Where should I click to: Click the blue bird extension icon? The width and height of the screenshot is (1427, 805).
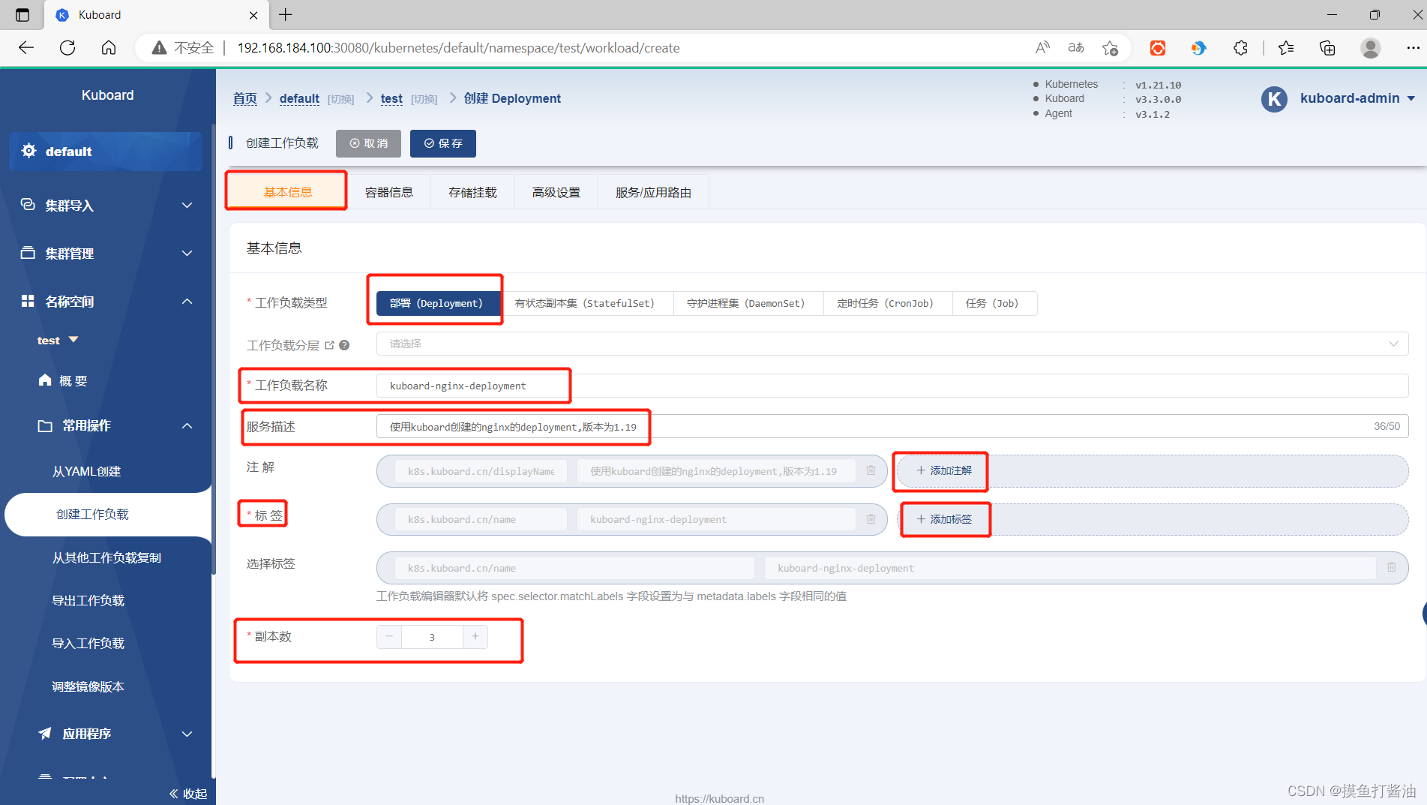coord(1198,48)
